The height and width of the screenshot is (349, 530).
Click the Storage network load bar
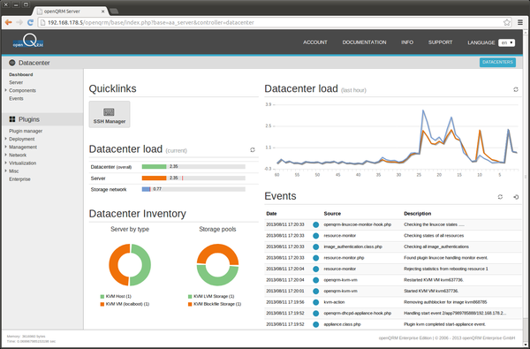pos(193,189)
